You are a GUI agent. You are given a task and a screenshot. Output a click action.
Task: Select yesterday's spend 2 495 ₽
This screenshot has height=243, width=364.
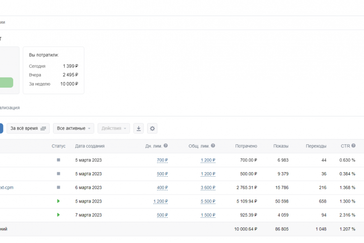coord(70,75)
